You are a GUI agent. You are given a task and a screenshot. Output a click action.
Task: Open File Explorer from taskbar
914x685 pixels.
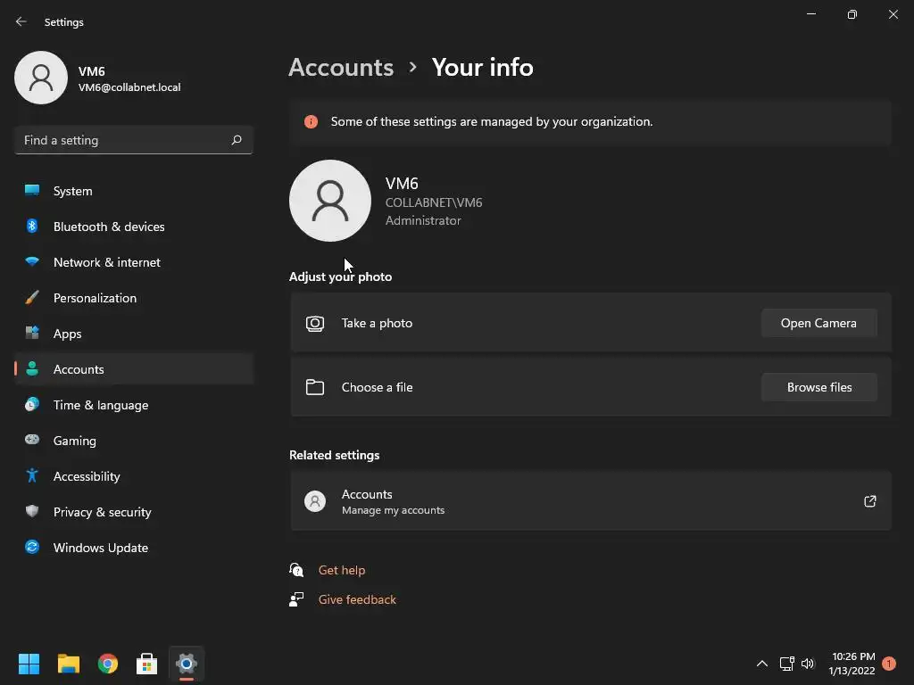pyautogui.click(x=69, y=664)
